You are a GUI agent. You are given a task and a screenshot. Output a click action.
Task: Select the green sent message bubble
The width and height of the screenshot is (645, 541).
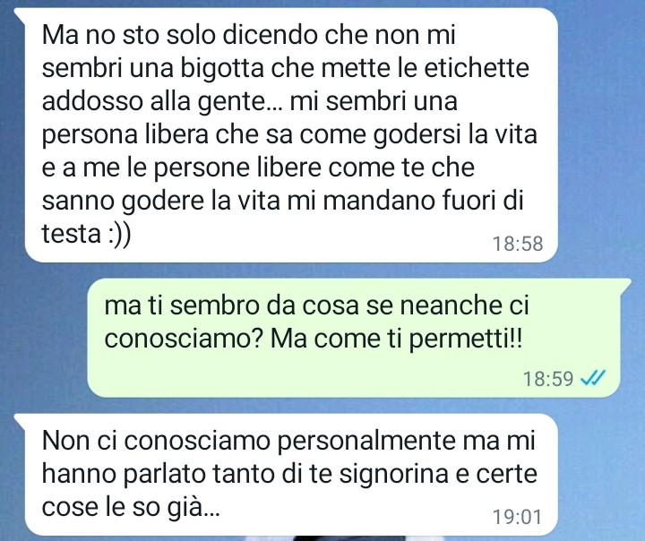pos(354,338)
